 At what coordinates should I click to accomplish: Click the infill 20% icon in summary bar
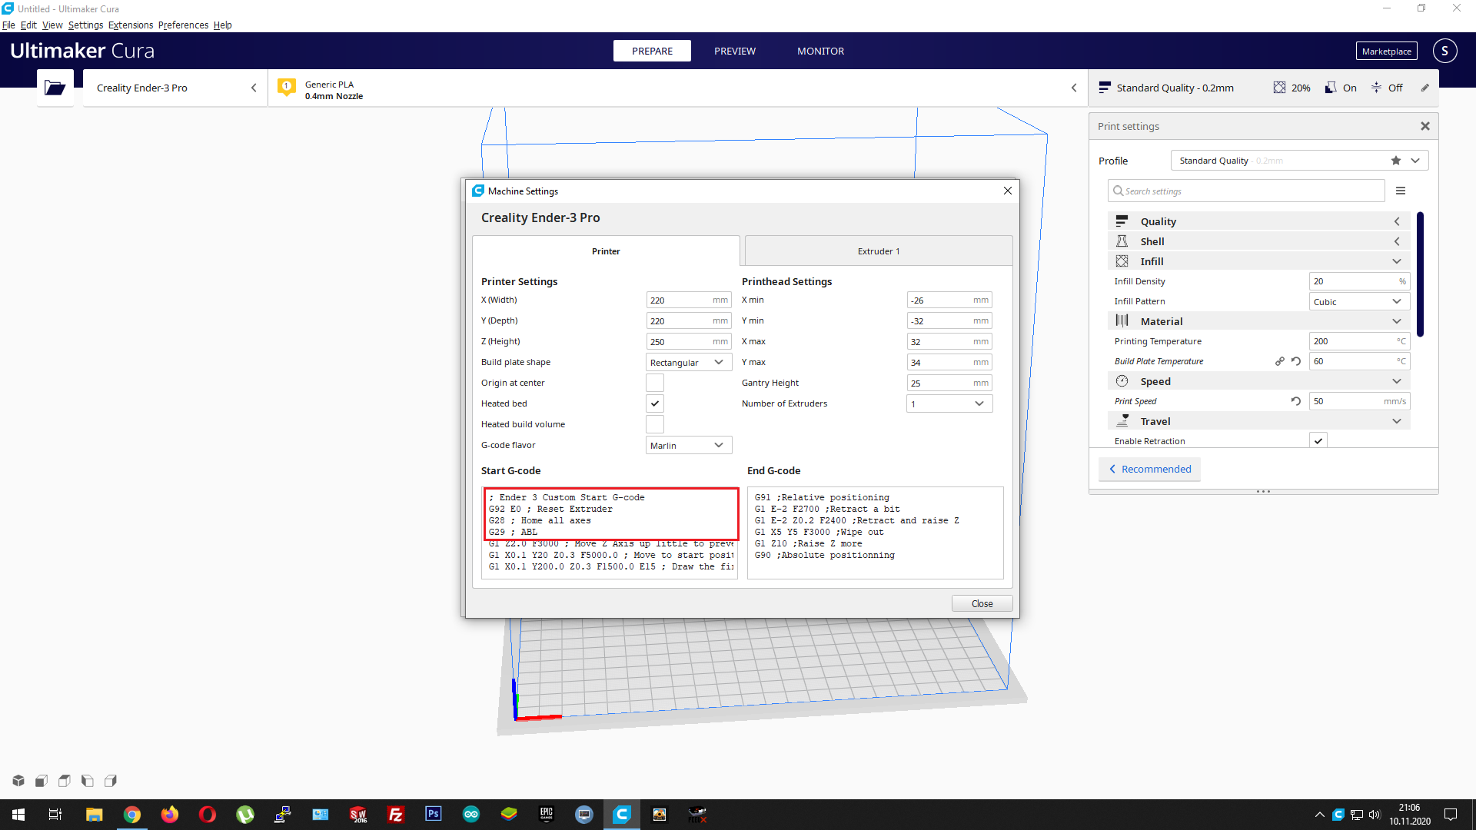coord(1279,88)
